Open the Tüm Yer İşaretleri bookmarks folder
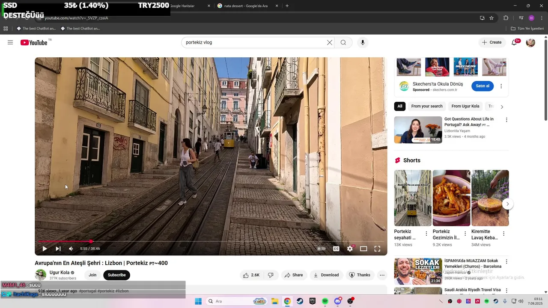Viewport: 548px width, 308px height. point(527,29)
